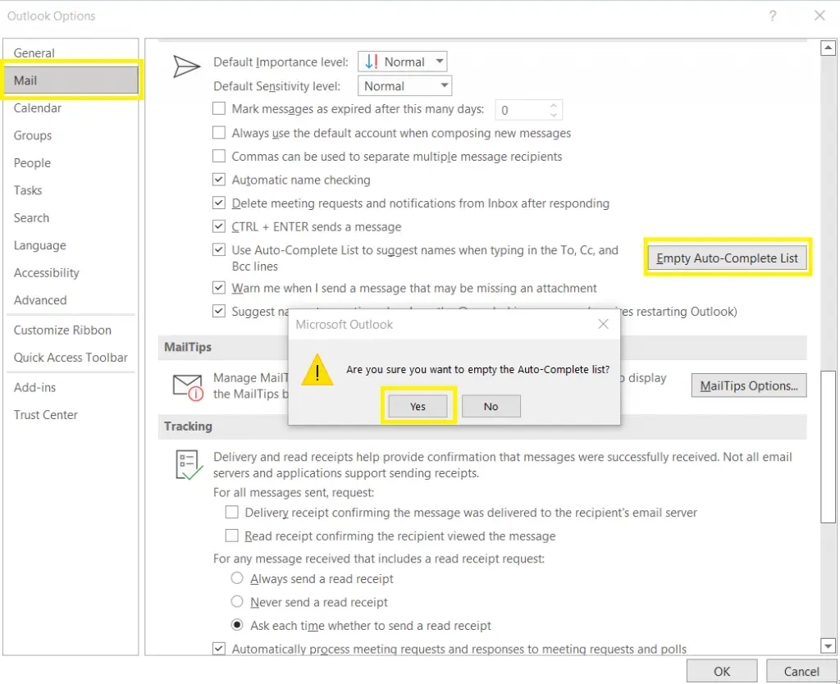The width and height of the screenshot is (840, 684).
Task: Click the Help question mark icon
Action: (772, 16)
